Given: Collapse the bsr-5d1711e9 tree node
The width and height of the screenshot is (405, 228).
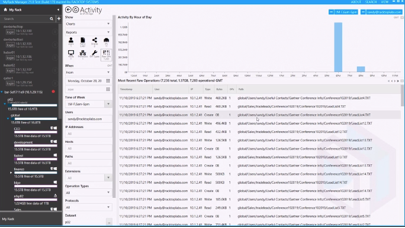Looking at the screenshot, I should tap(2, 92).
